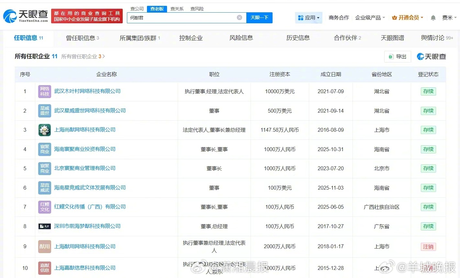
Task: Open the 费米 user account dropdown
Action: [x=449, y=18]
